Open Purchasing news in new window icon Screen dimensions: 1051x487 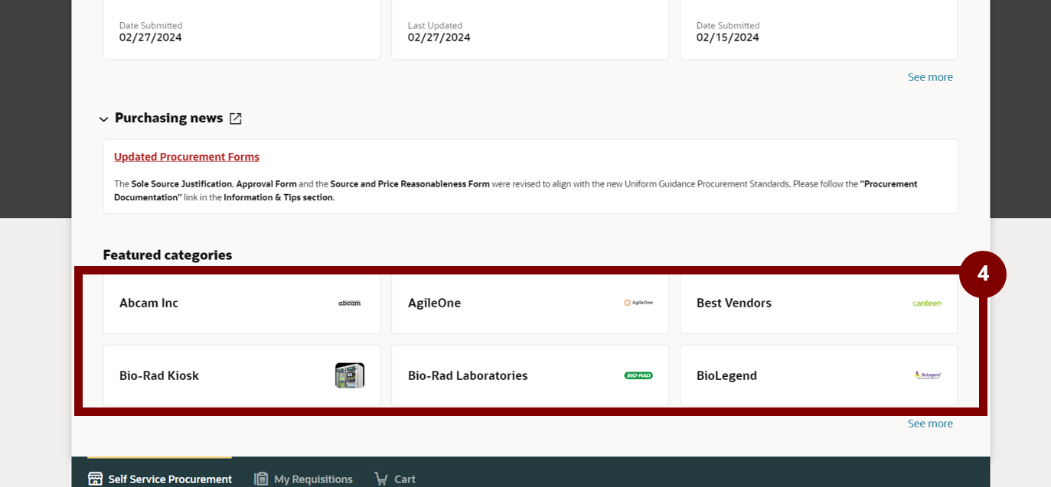click(x=236, y=119)
